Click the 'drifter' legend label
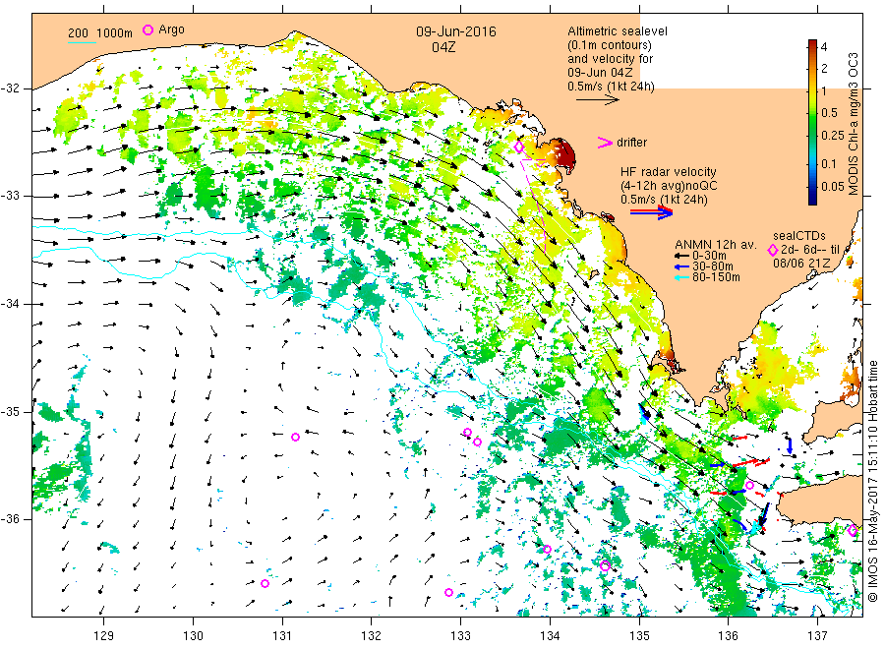Viewport: 885px width, 649px height. coord(632,143)
